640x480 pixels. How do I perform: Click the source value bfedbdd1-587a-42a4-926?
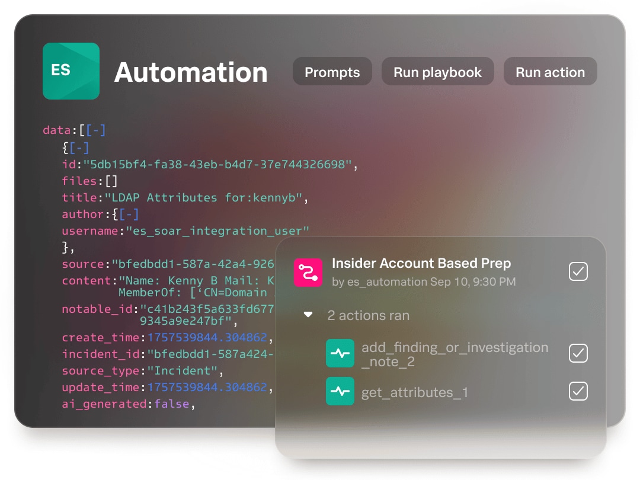[x=193, y=264]
